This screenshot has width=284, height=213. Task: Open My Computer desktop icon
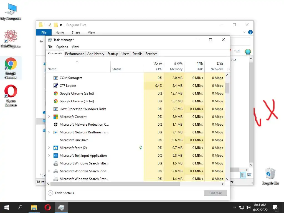coord(11,12)
